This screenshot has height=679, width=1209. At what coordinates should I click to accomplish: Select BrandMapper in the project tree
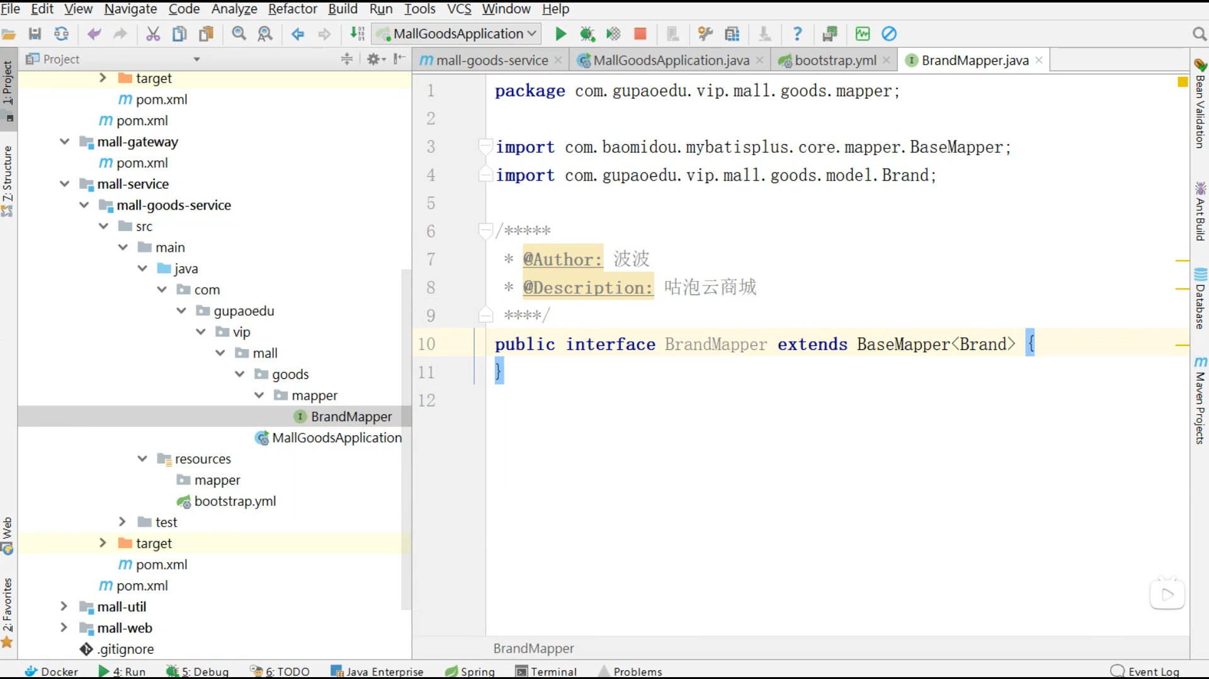(351, 416)
